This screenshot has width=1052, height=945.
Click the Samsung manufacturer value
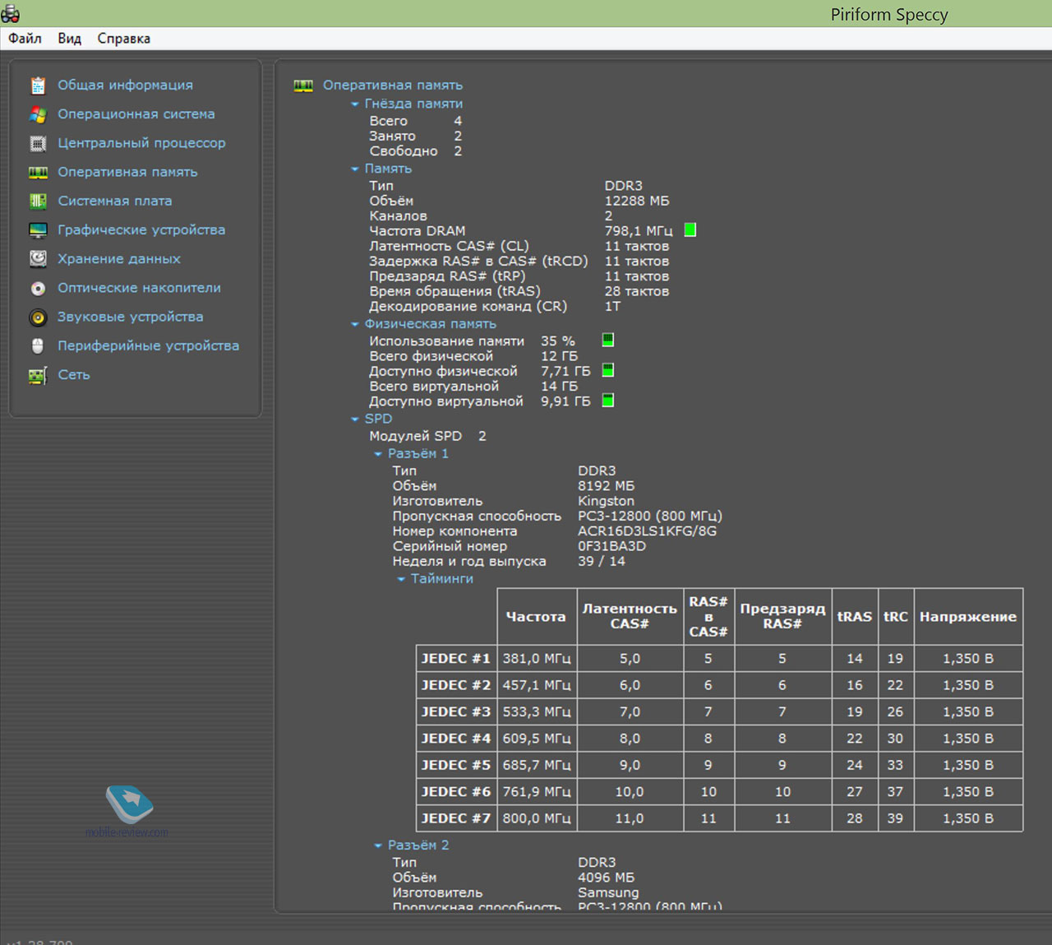pos(608,892)
